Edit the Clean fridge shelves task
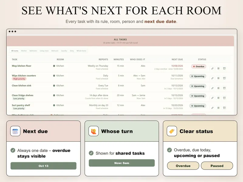243x182 pixels. click(x=212, y=98)
